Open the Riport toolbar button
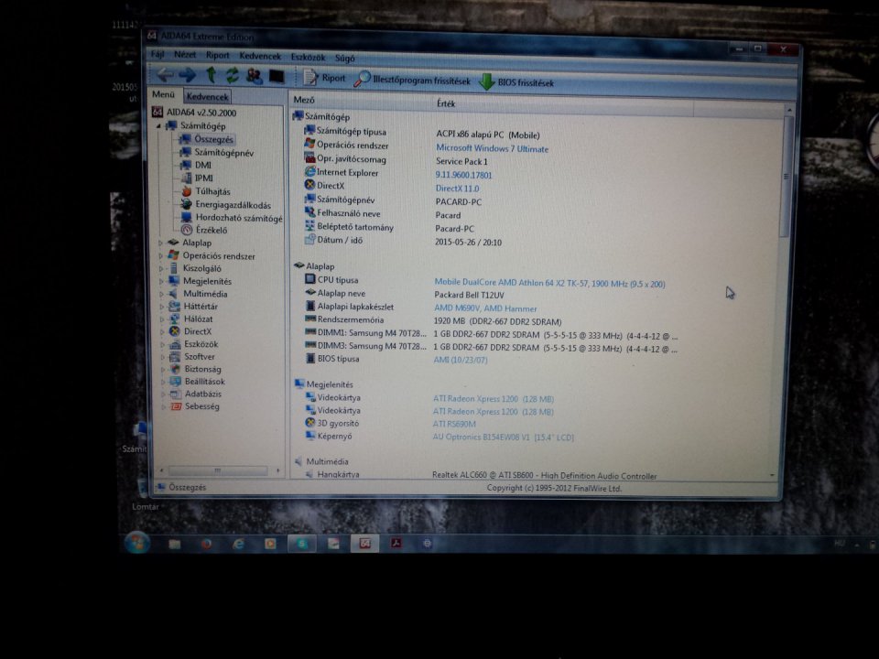The height and width of the screenshot is (659, 879). [x=324, y=78]
